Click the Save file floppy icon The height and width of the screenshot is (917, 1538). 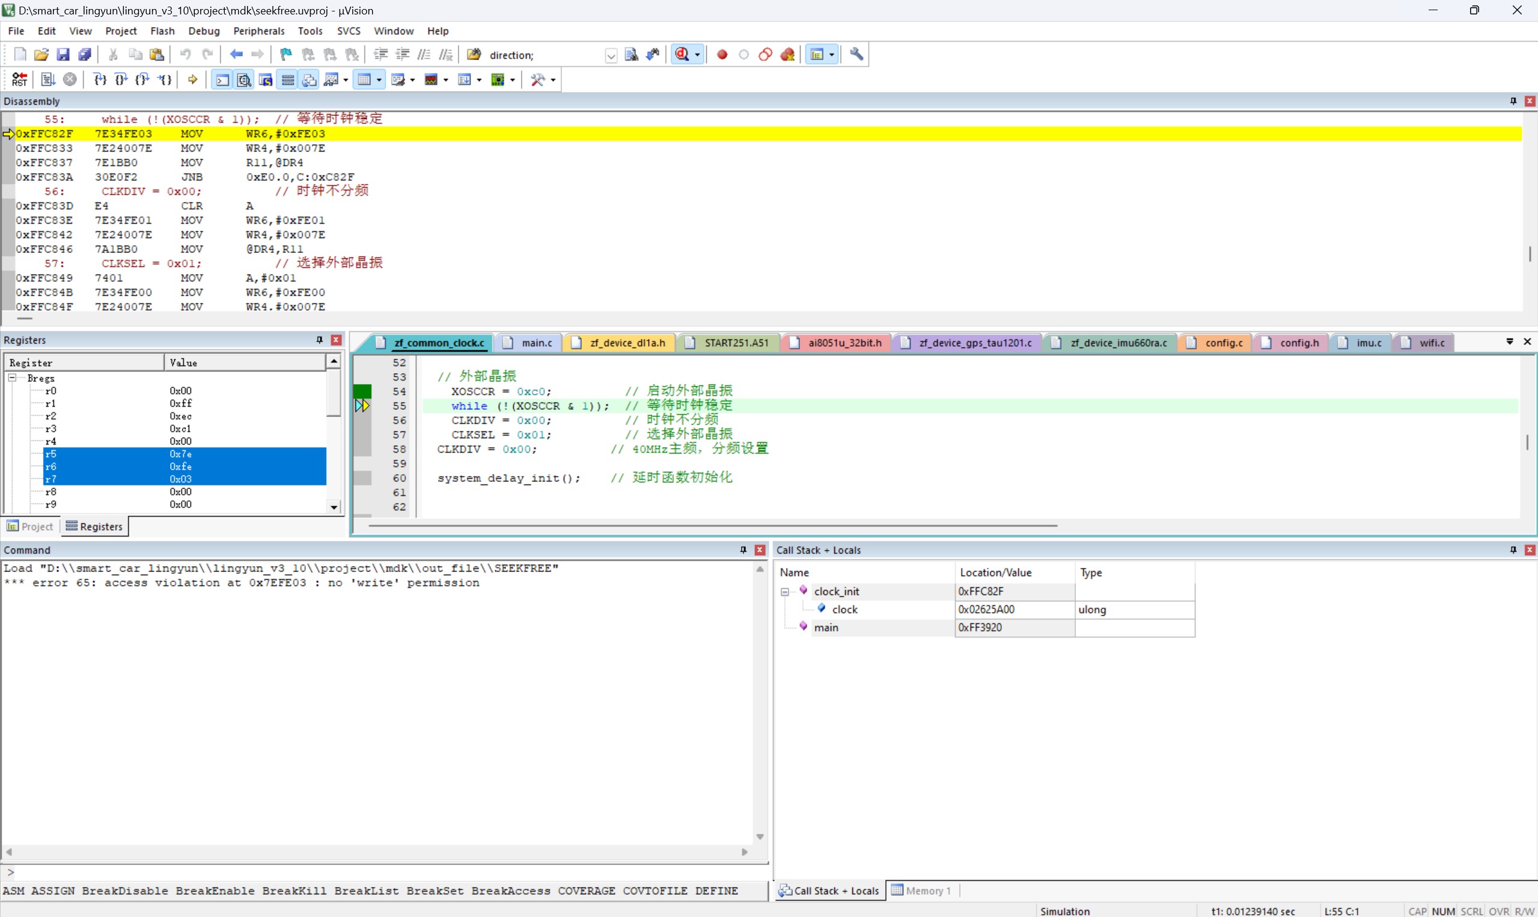(63, 55)
